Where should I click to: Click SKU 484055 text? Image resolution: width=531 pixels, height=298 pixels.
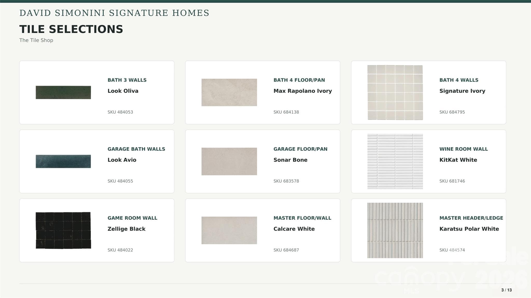click(120, 181)
